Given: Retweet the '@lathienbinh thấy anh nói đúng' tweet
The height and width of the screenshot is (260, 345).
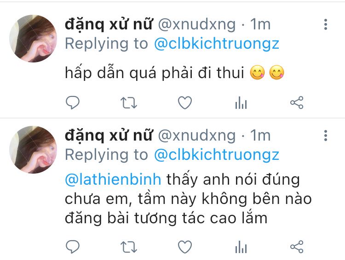Looking at the screenshot, I should (129, 247).
